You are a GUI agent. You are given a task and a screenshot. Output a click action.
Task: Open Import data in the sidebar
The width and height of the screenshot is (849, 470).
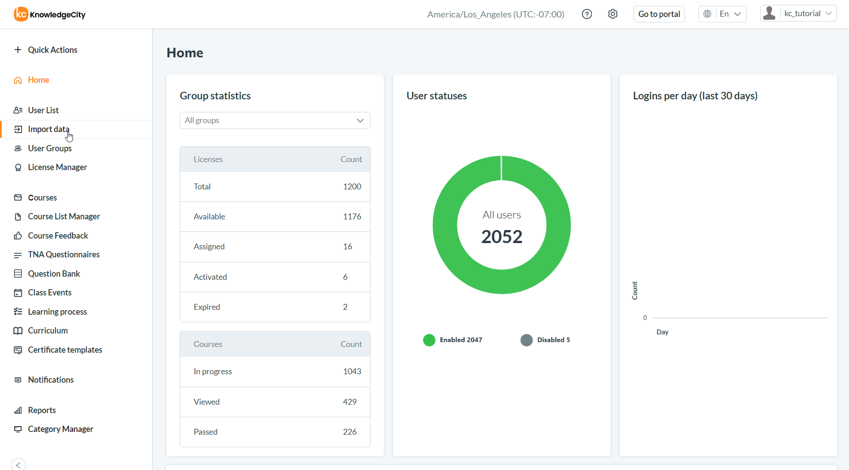pyautogui.click(x=48, y=129)
